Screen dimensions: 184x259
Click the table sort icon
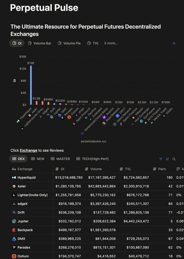167,159
